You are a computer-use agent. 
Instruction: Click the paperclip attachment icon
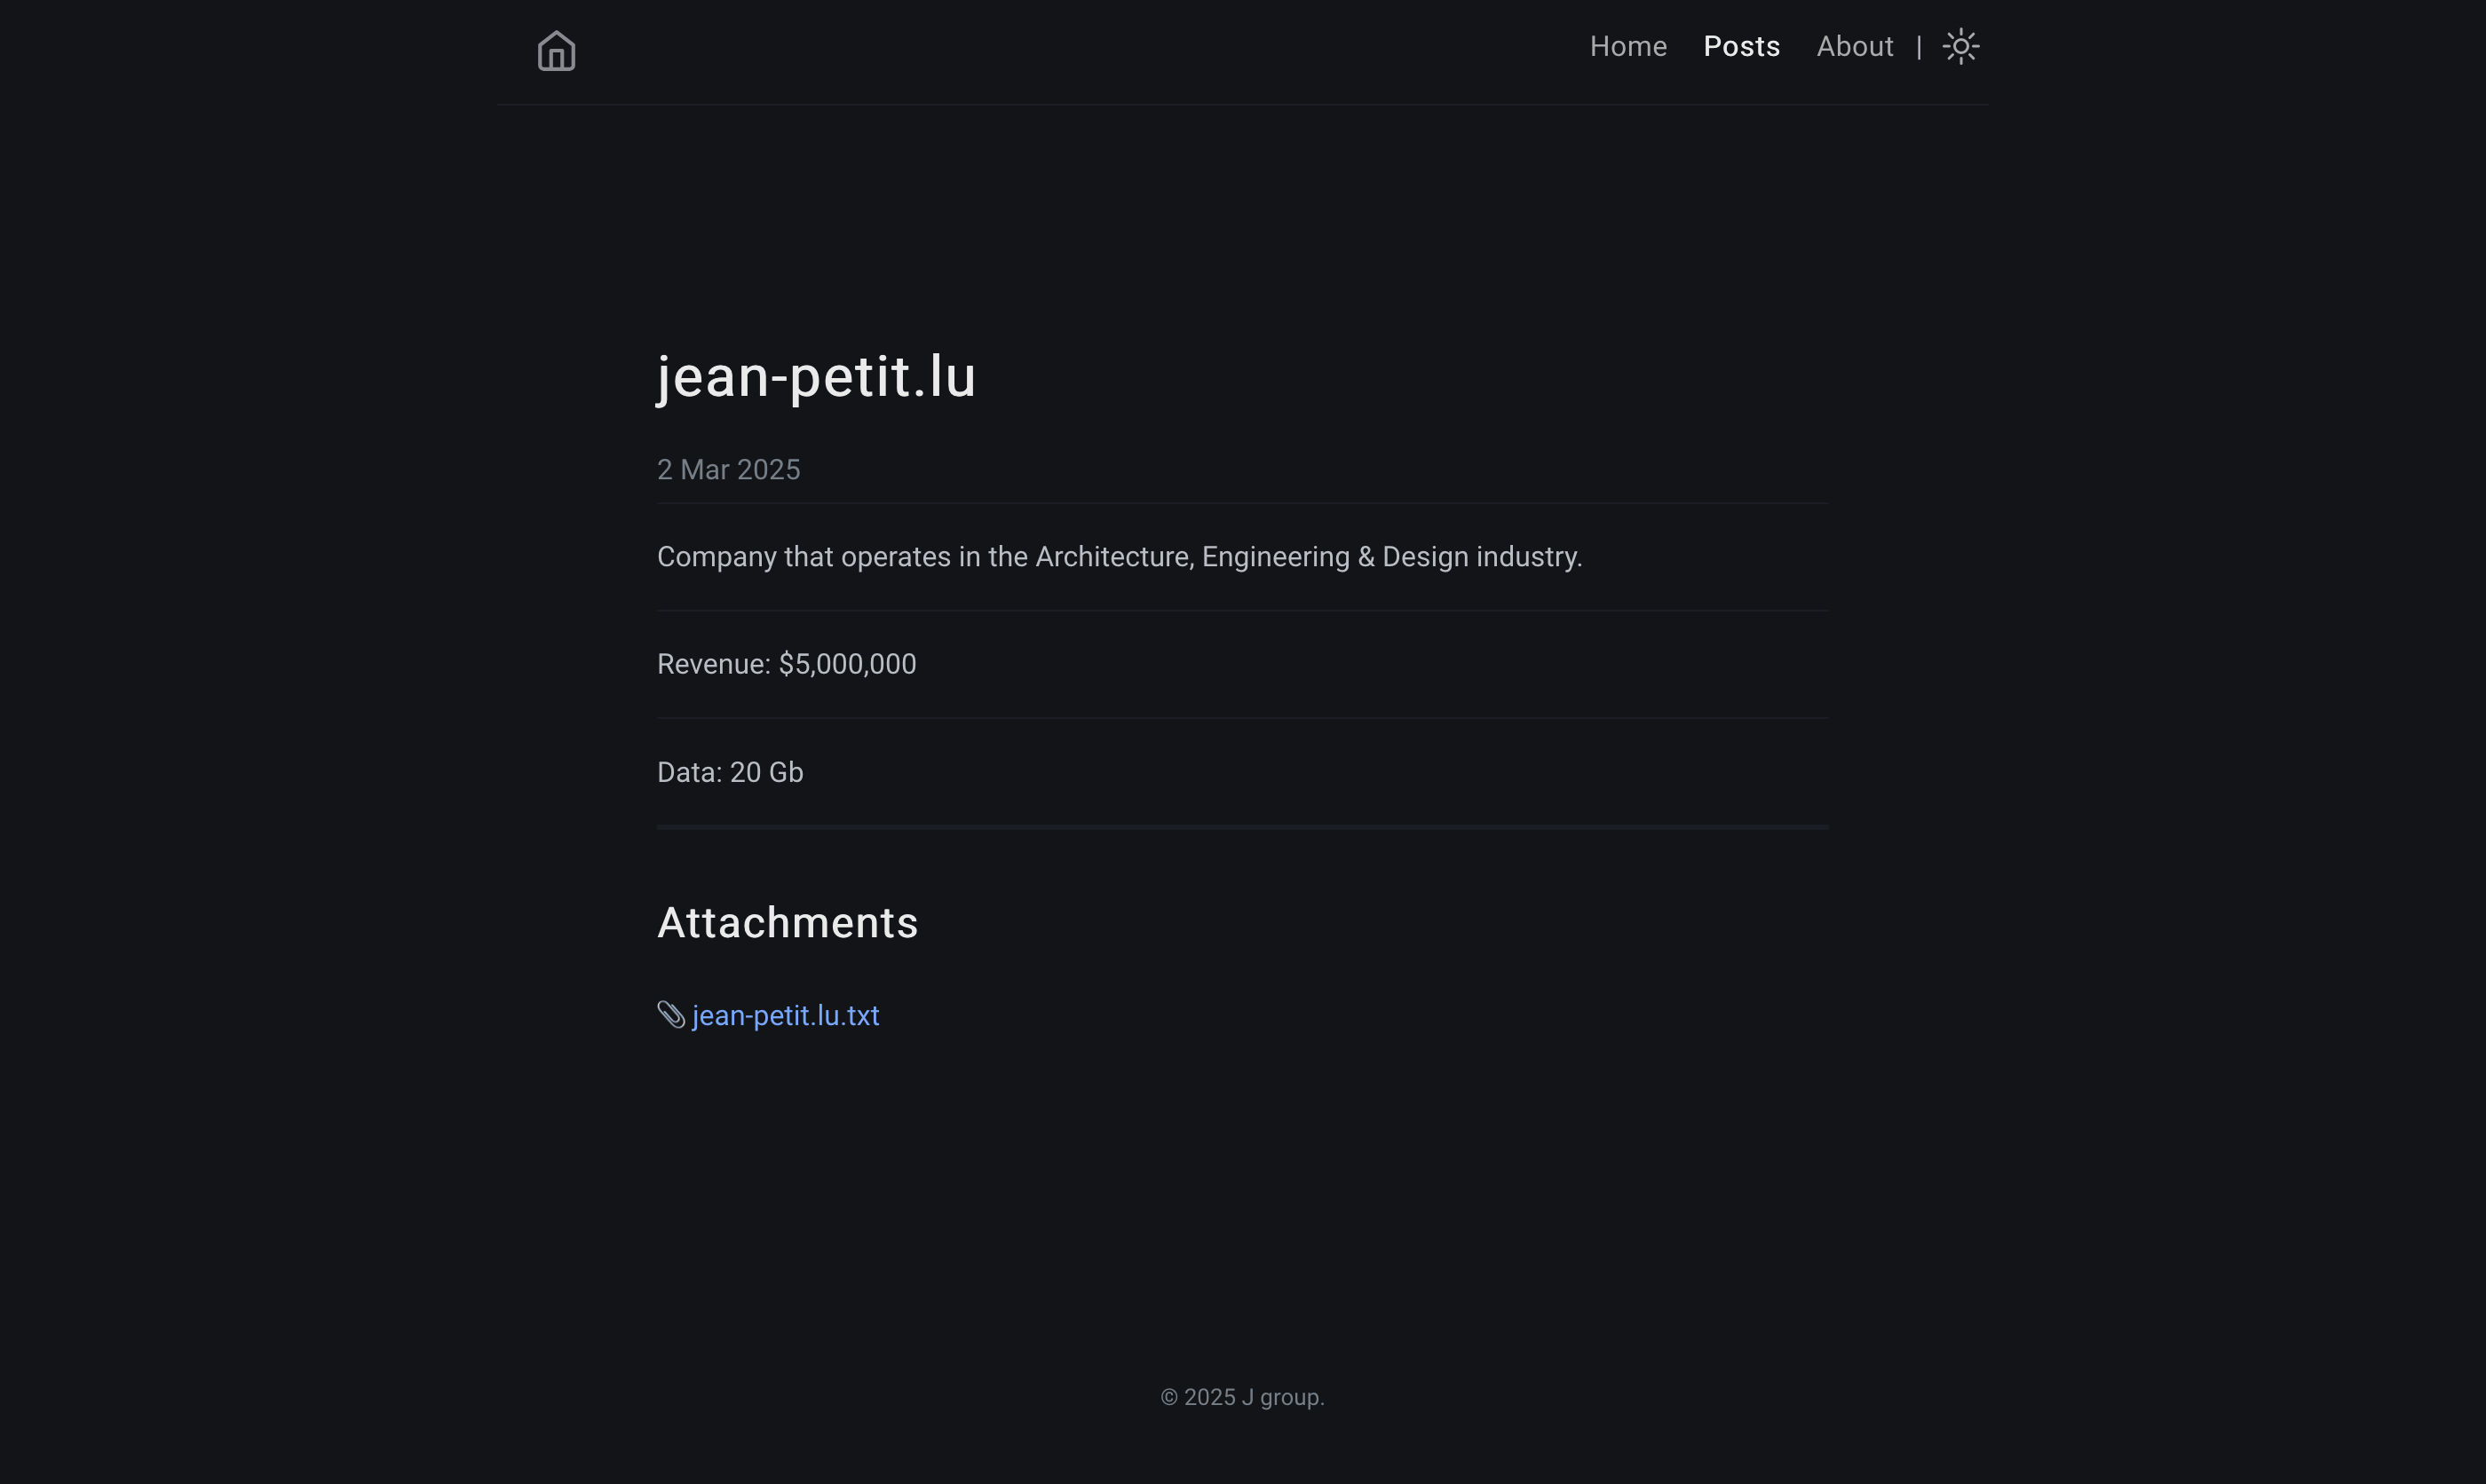tap(671, 1015)
